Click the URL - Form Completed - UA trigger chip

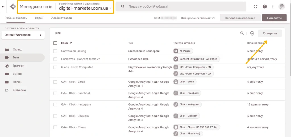pyautogui.click(x=193, y=73)
